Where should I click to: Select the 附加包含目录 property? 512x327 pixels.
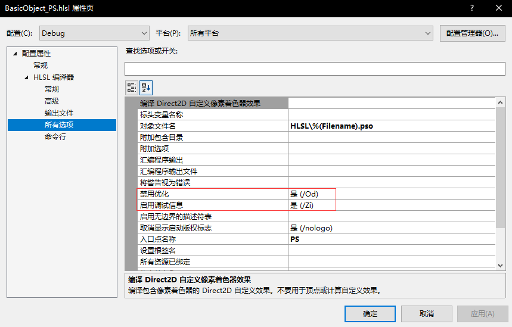point(213,138)
